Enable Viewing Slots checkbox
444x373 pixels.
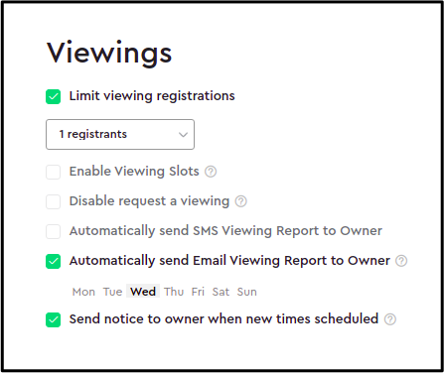click(x=54, y=172)
